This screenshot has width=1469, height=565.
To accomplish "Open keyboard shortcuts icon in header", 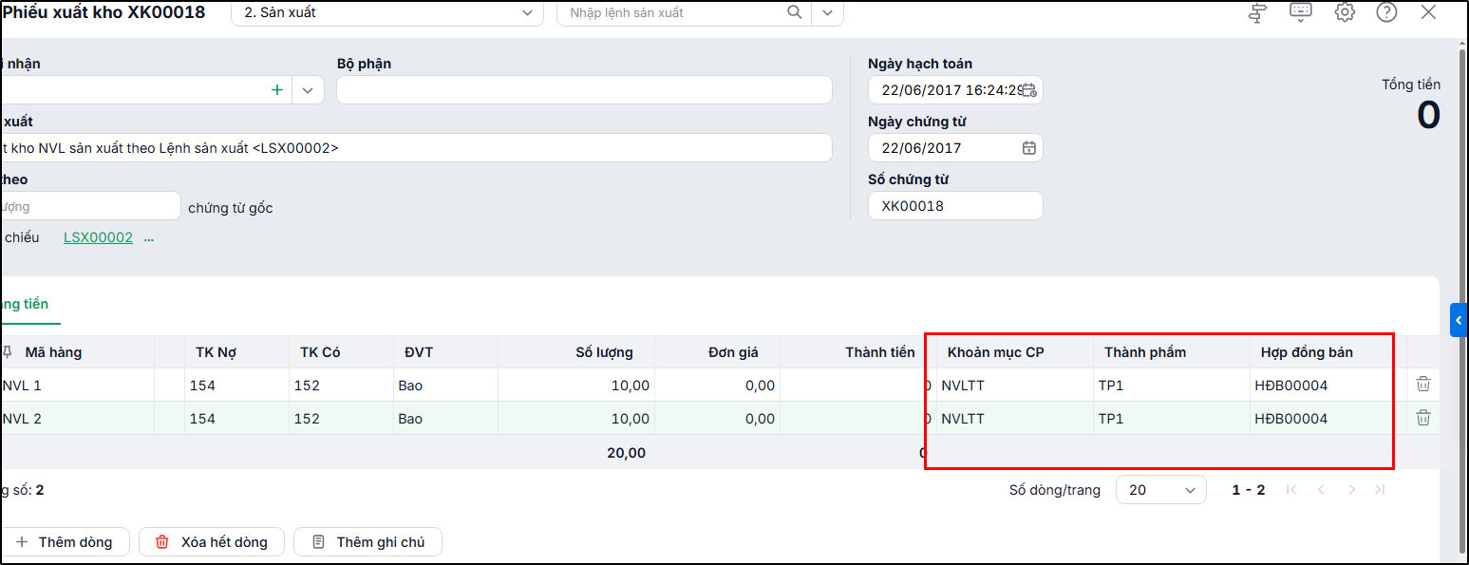I will 1301,11.
